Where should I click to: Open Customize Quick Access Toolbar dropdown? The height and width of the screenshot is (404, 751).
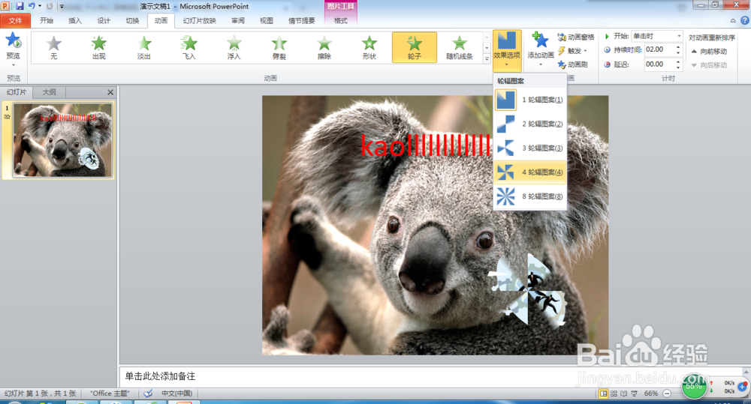[x=62, y=7]
